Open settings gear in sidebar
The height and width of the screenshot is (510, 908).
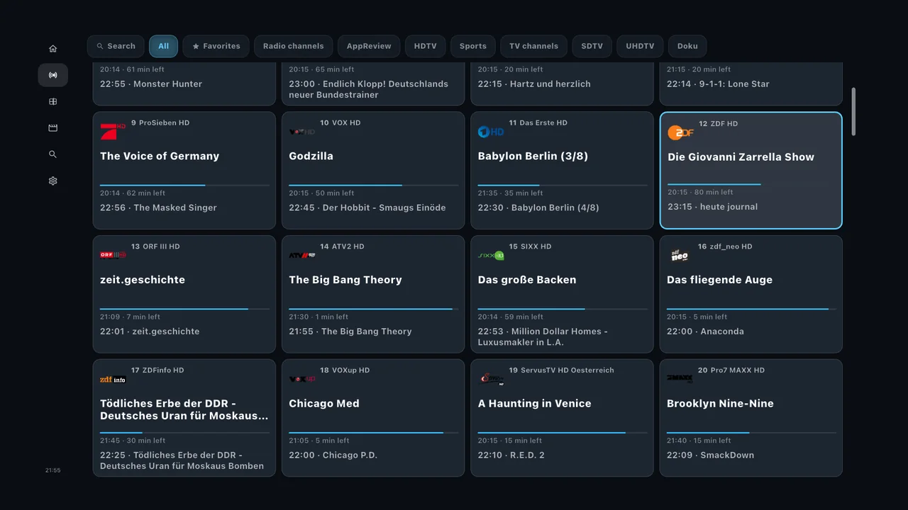point(52,181)
